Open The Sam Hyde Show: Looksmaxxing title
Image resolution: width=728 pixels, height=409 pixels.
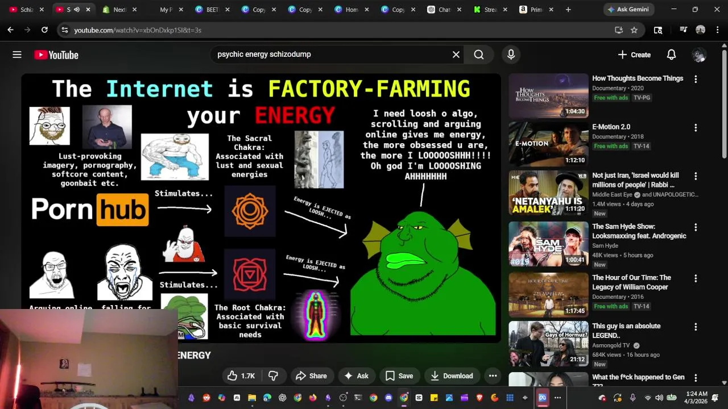pyautogui.click(x=639, y=231)
